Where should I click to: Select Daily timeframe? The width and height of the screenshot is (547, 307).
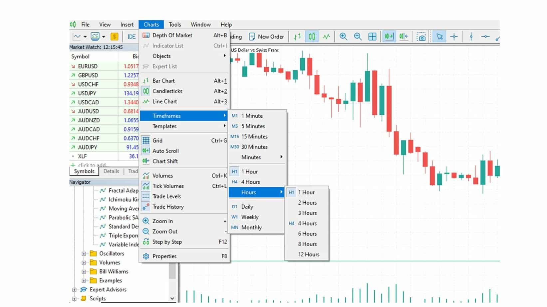click(x=257, y=207)
